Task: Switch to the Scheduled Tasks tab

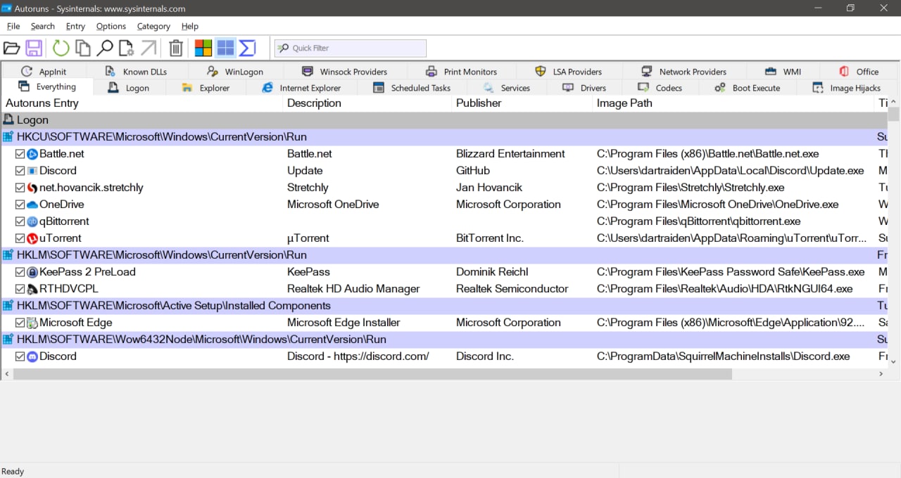Action: pos(412,88)
